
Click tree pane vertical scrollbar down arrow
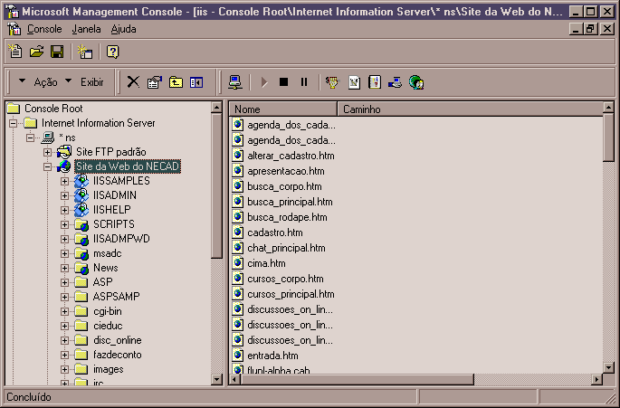[x=216, y=379]
